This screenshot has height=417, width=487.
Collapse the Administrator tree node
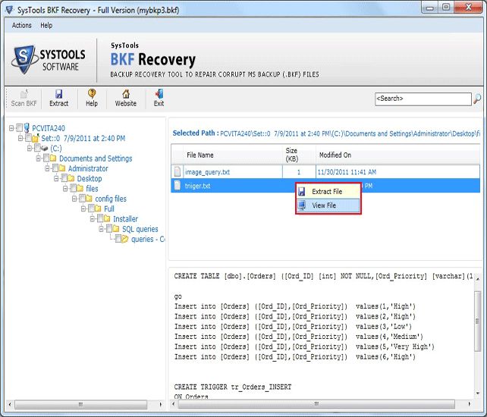pyautogui.click(x=48, y=168)
